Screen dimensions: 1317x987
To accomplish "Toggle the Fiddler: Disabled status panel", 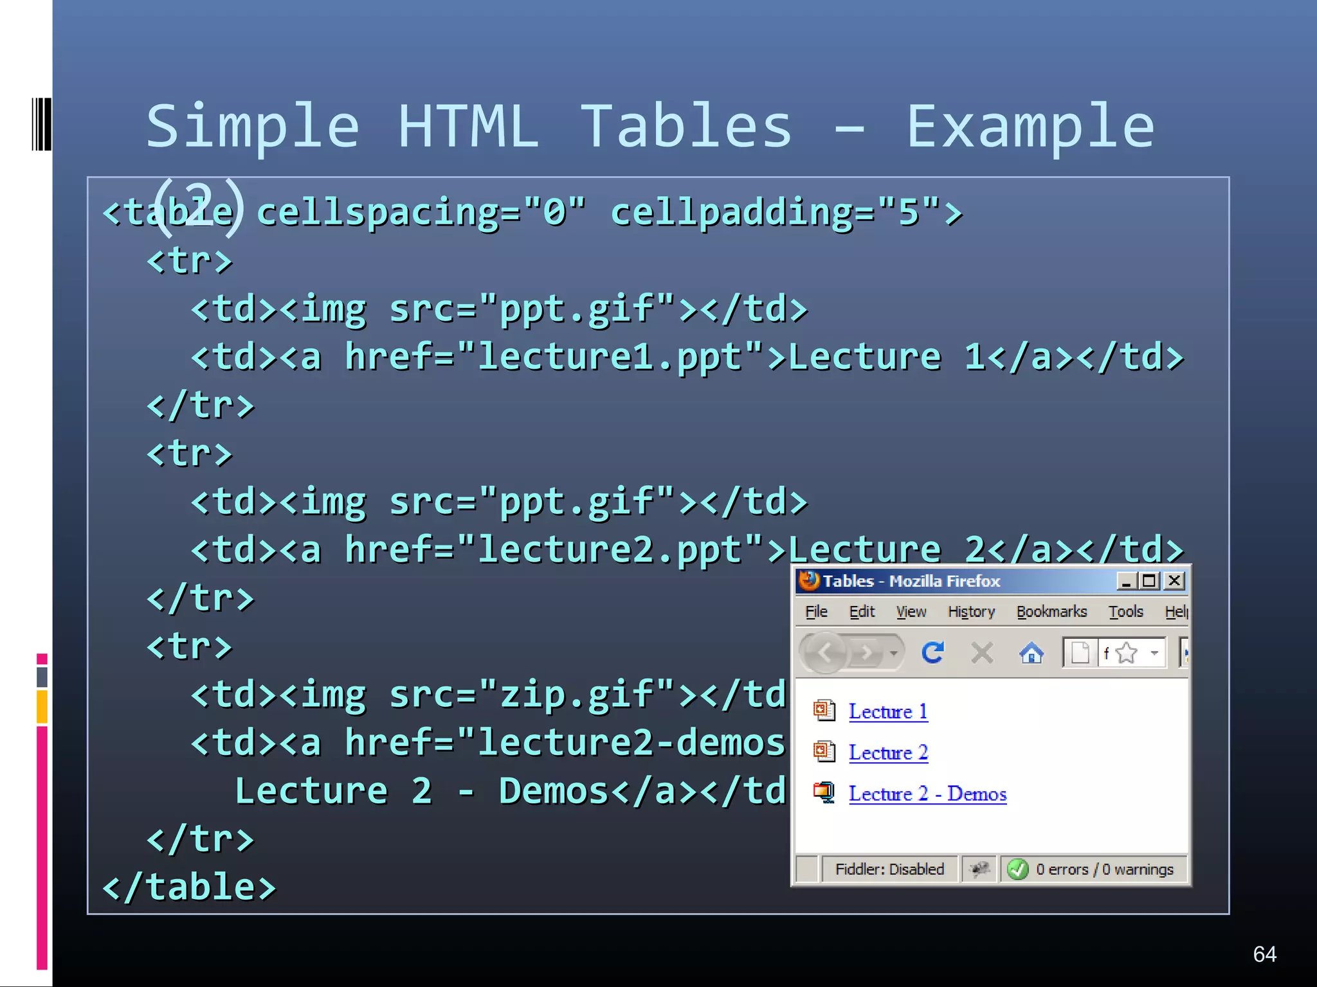I will [x=889, y=869].
